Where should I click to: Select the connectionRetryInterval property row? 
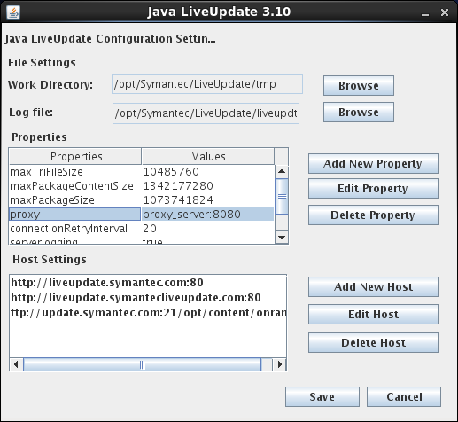[142, 229]
